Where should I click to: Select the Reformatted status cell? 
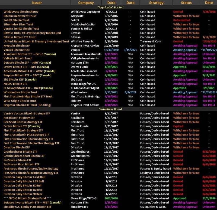pos(181,20)
